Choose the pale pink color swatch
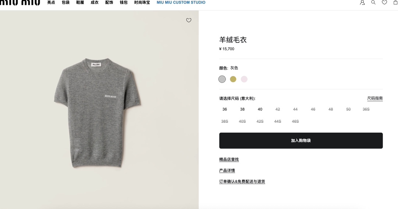 coord(244,79)
